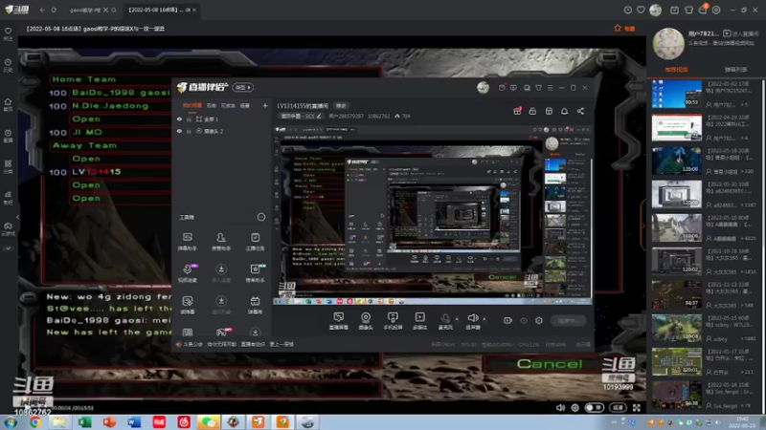Expand the microphone options arrow in 直播伴侣
The image size is (766, 430).
coord(457,319)
